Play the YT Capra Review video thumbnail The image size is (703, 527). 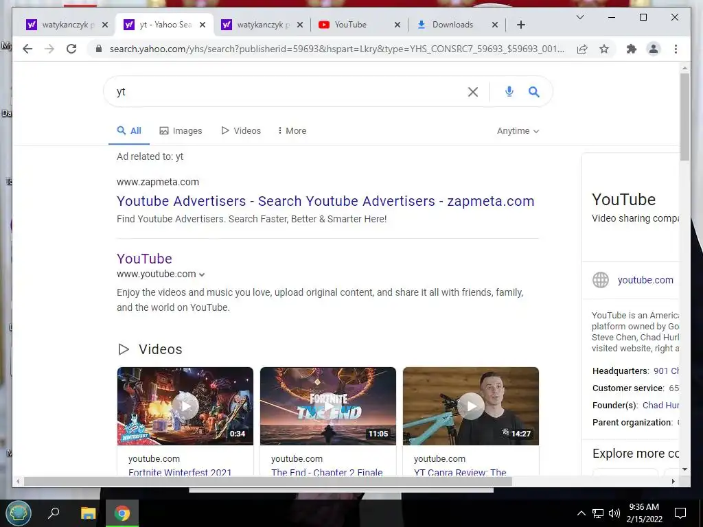pos(471,406)
